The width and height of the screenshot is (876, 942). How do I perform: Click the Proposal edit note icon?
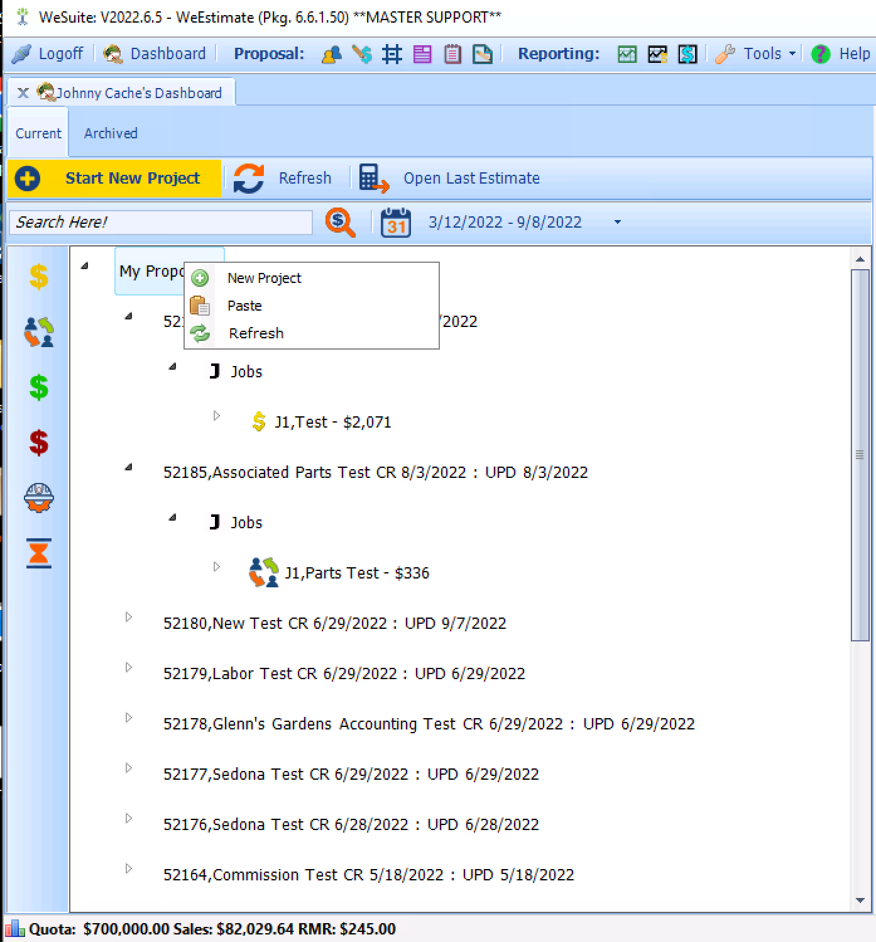(483, 55)
